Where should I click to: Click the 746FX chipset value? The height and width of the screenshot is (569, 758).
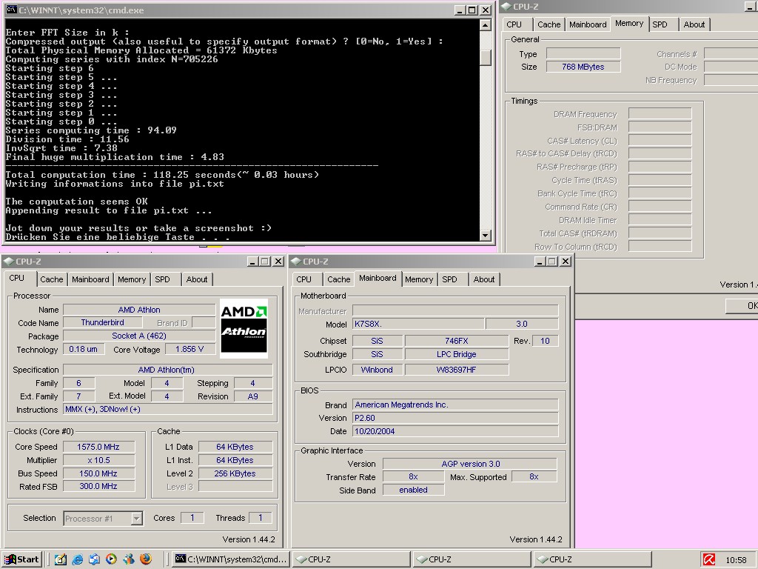click(456, 341)
